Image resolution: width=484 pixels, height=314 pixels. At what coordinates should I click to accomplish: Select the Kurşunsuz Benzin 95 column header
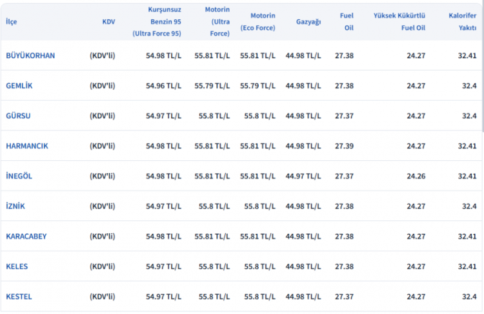(157, 22)
